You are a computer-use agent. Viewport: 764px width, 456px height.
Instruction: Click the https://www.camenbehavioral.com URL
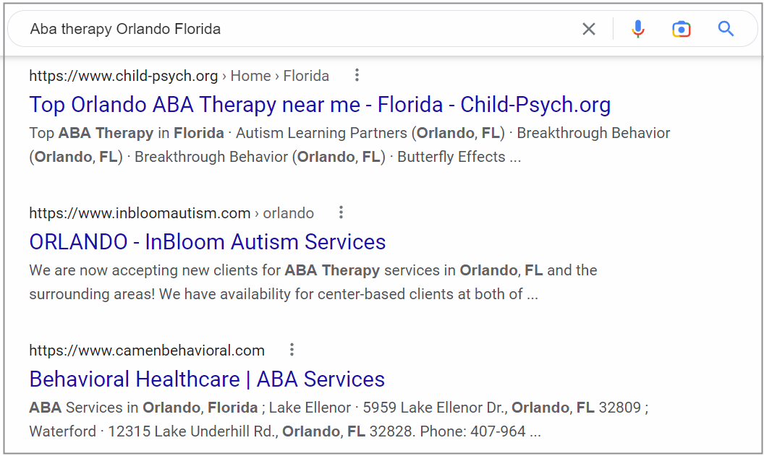tap(146, 350)
